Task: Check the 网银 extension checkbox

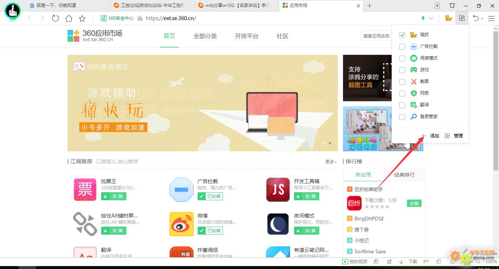Action: point(402,93)
